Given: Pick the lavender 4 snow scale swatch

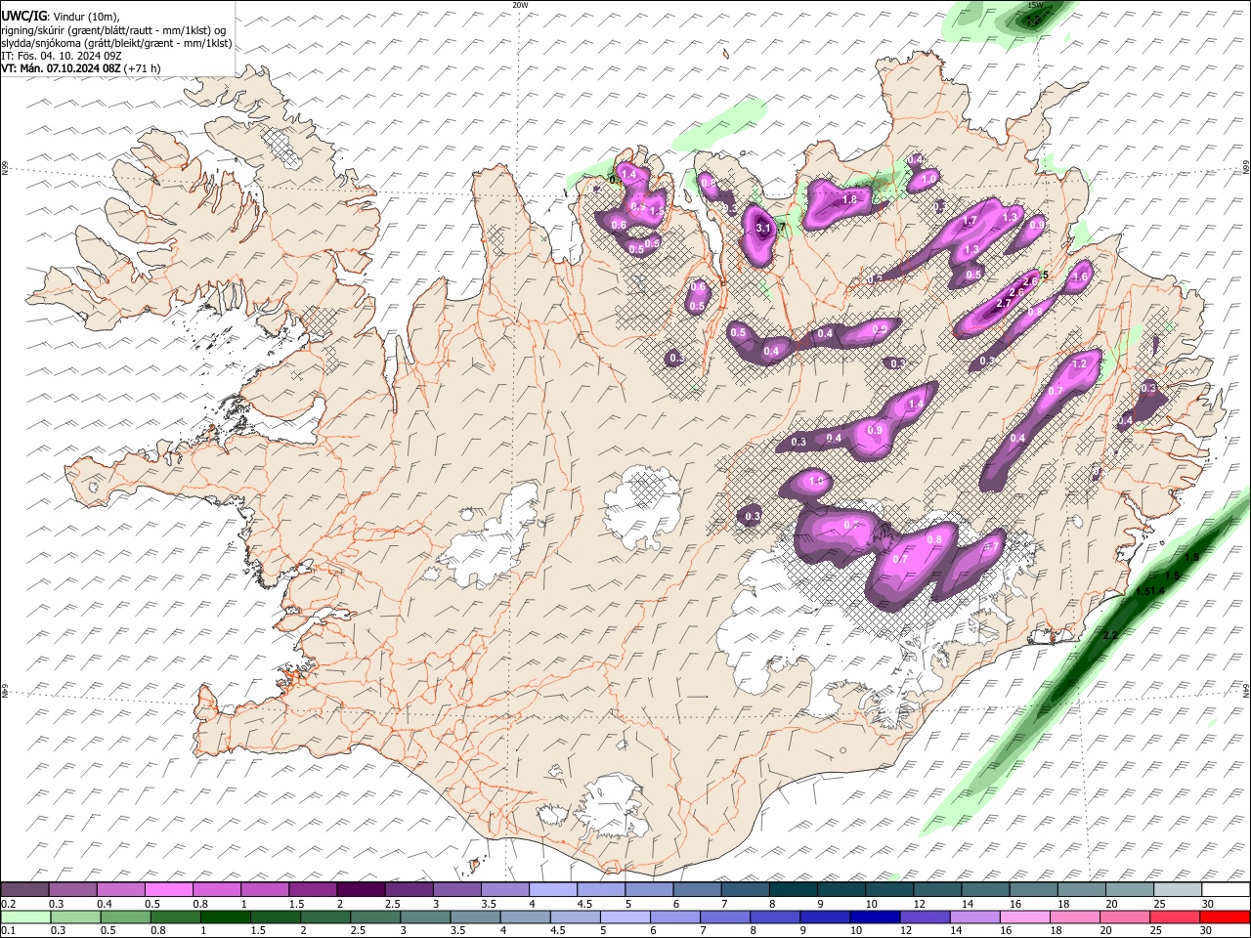Looking at the screenshot, I should pyautogui.click(x=552, y=890).
